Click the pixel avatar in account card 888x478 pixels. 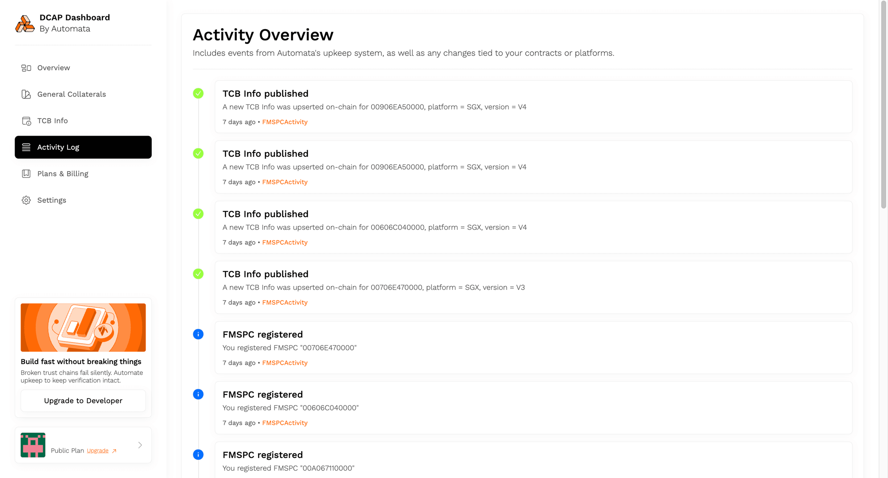(x=33, y=445)
